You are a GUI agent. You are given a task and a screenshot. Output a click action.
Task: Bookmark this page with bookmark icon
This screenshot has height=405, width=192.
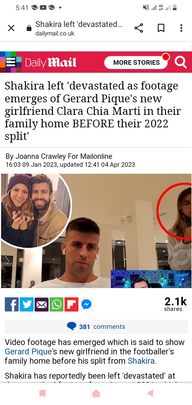point(161,28)
